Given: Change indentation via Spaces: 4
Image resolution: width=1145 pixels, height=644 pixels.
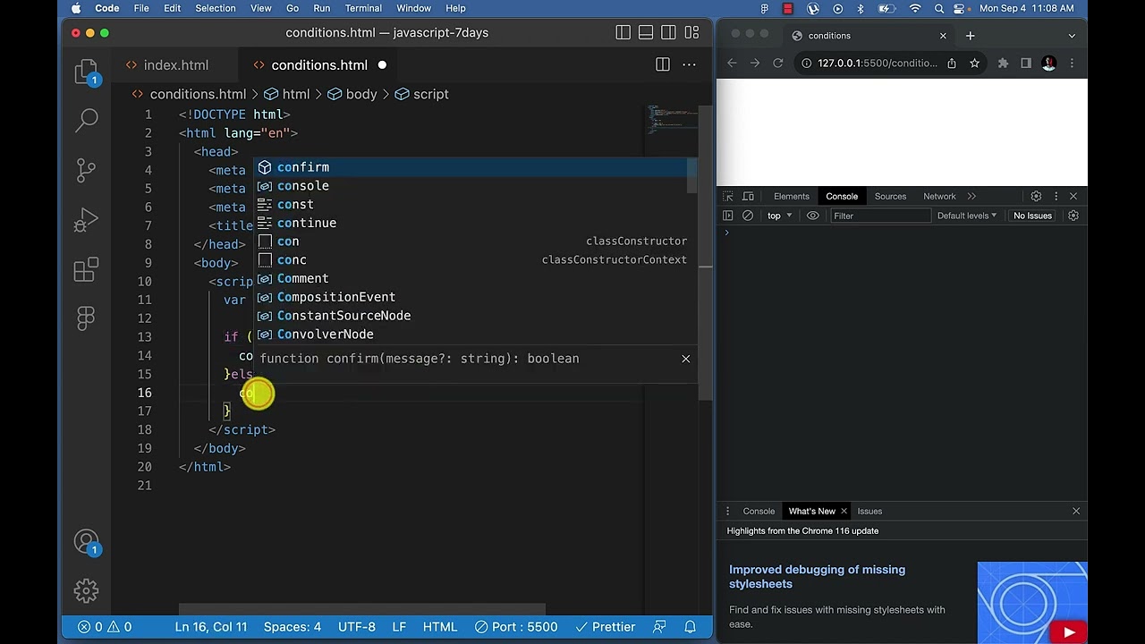Looking at the screenshot, I should pyautogui.click(x=293, y=627).
